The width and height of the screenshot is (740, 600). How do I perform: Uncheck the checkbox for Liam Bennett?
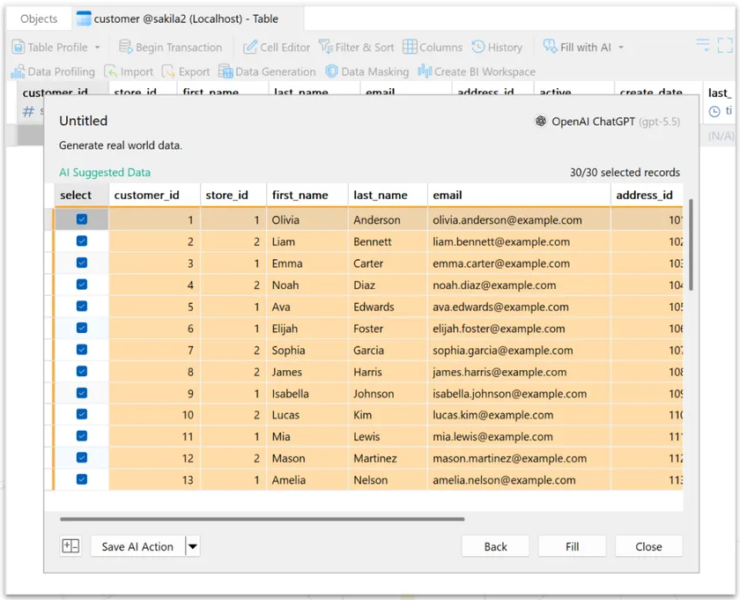point(82,241)
